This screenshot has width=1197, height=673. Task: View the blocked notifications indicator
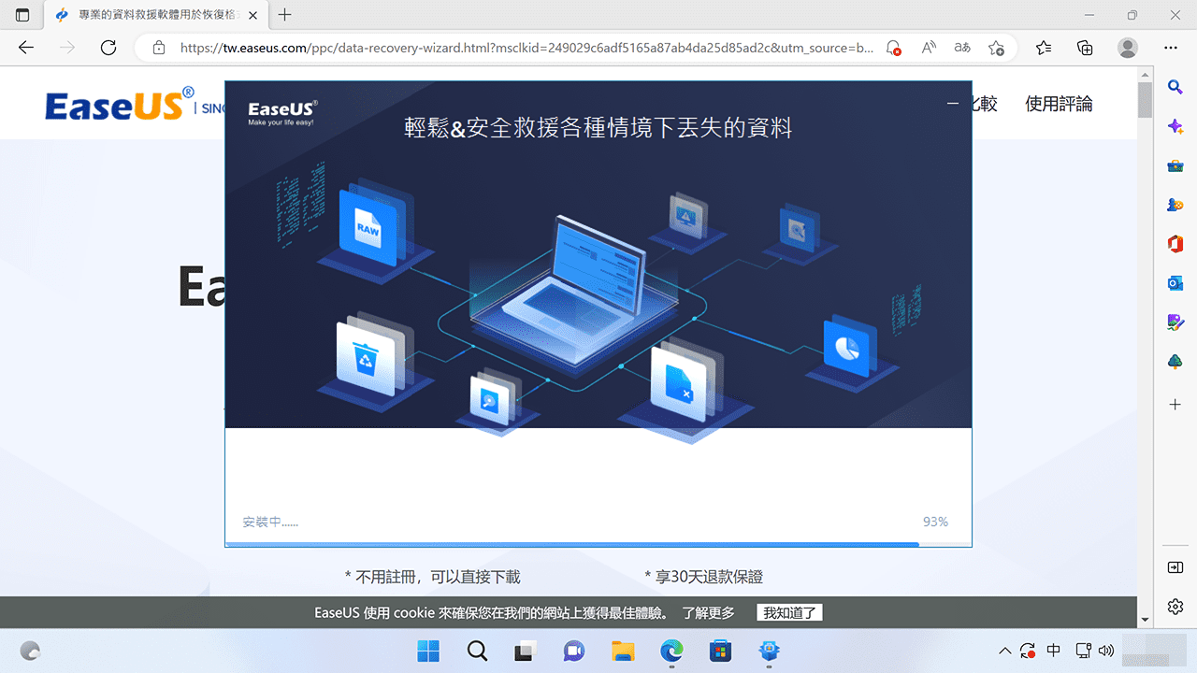(891, 47)
